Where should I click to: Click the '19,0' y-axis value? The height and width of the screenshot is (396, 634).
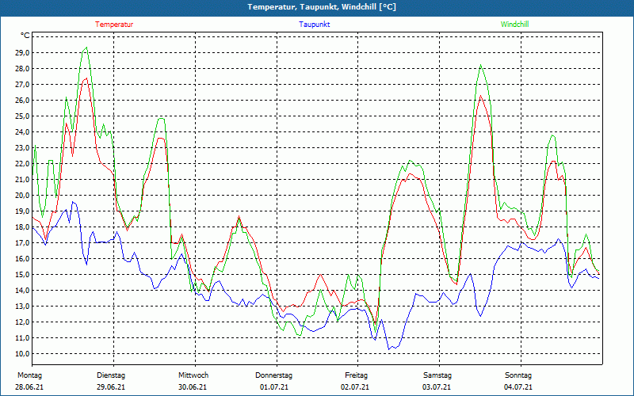(x=23, y=211)
